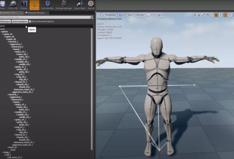The width and height of the screenshot is (234, 159).
Task: Select the pinky_02_r bone
Action: point(22,122)
